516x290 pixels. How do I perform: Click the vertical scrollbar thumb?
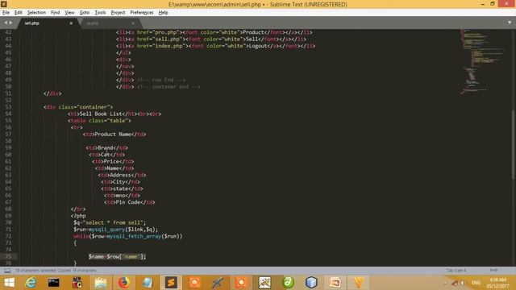click(513, 145)
